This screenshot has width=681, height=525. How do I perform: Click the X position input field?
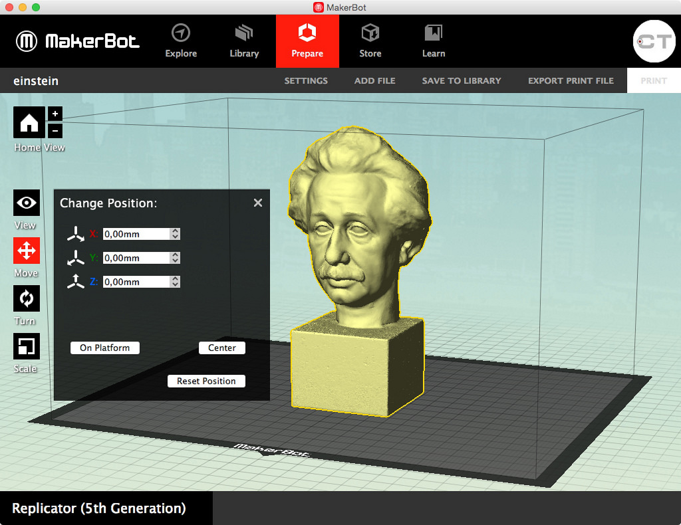coord(136,234)
